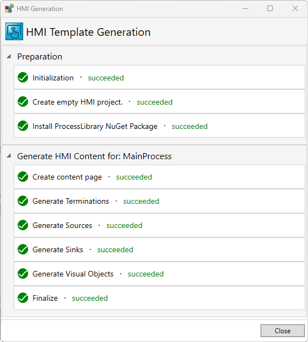Click the checkmark beside Finalize

(23, 298)
